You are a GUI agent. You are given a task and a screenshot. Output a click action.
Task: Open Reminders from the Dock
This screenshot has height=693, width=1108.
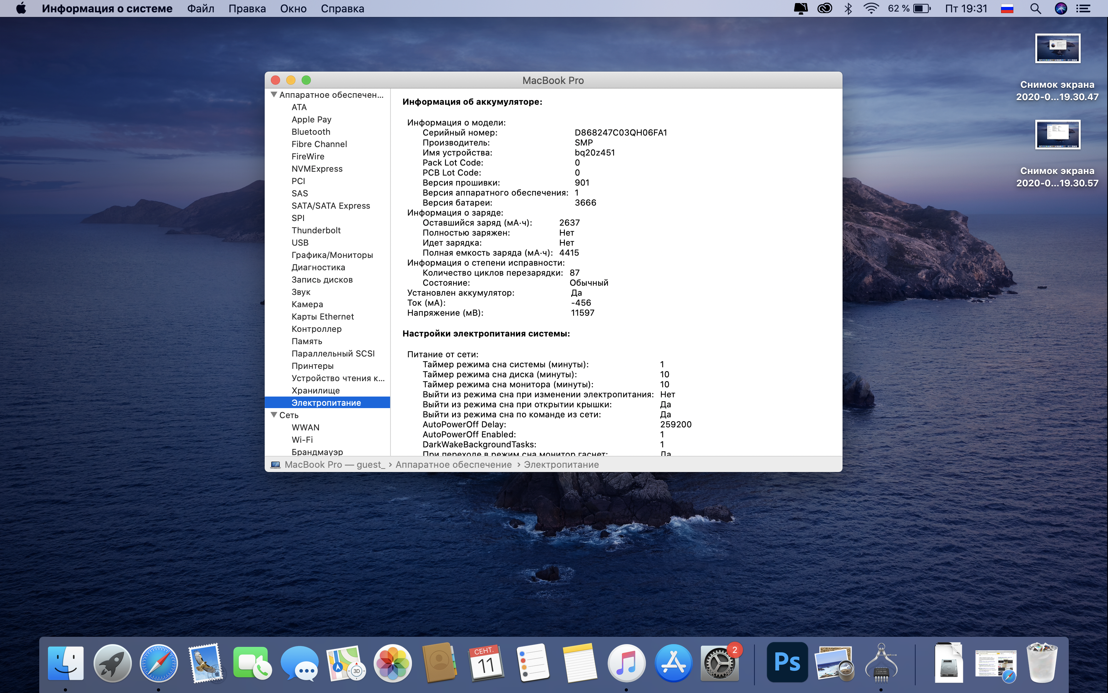(x=533, y=663)
